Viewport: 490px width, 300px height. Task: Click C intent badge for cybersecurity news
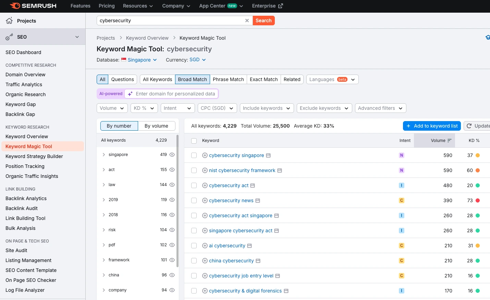(x=402, y=200)
